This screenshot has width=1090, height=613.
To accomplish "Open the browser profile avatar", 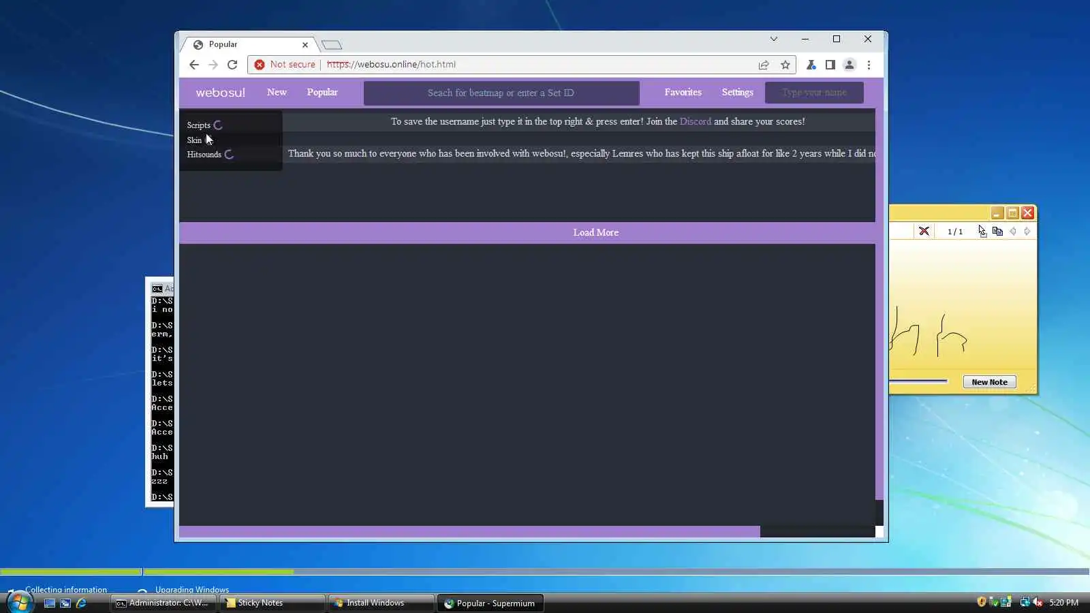I will point(850,65).
